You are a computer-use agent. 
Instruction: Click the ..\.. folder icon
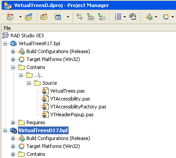[x=29, y=75]
